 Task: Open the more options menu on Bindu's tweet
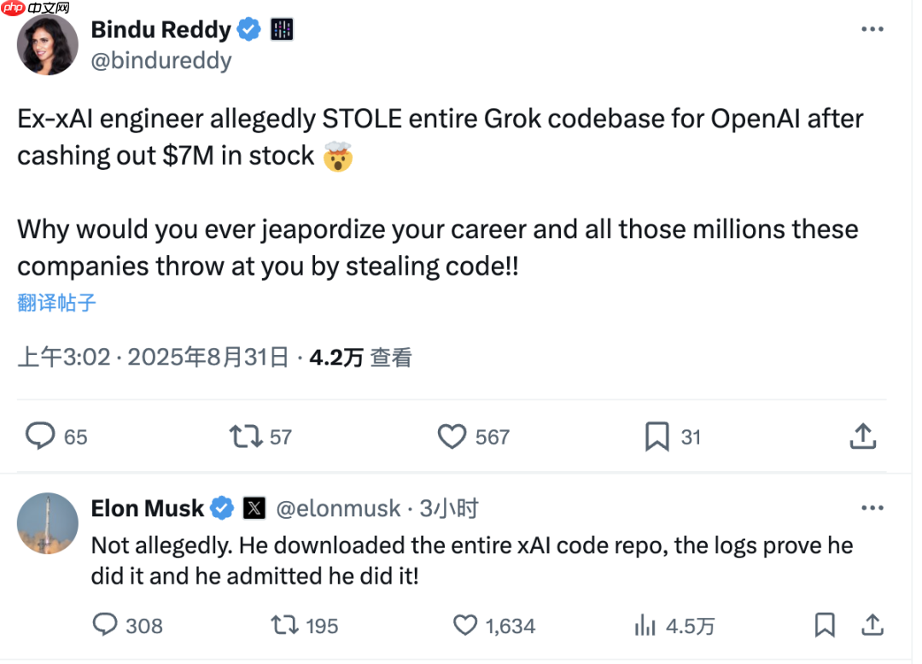point(872,28)
